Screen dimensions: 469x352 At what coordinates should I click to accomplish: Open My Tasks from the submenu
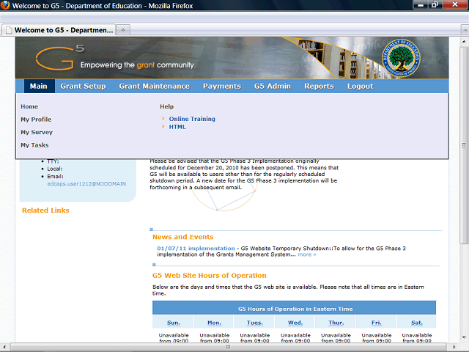(34, 145)
